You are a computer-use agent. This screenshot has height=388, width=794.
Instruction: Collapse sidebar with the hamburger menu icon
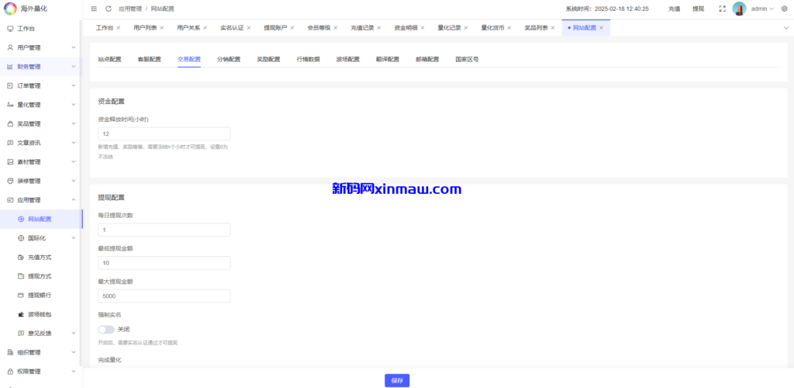(94, 9)
